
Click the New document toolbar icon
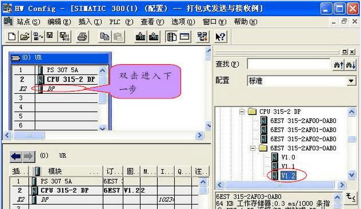(x=12, y=36)
